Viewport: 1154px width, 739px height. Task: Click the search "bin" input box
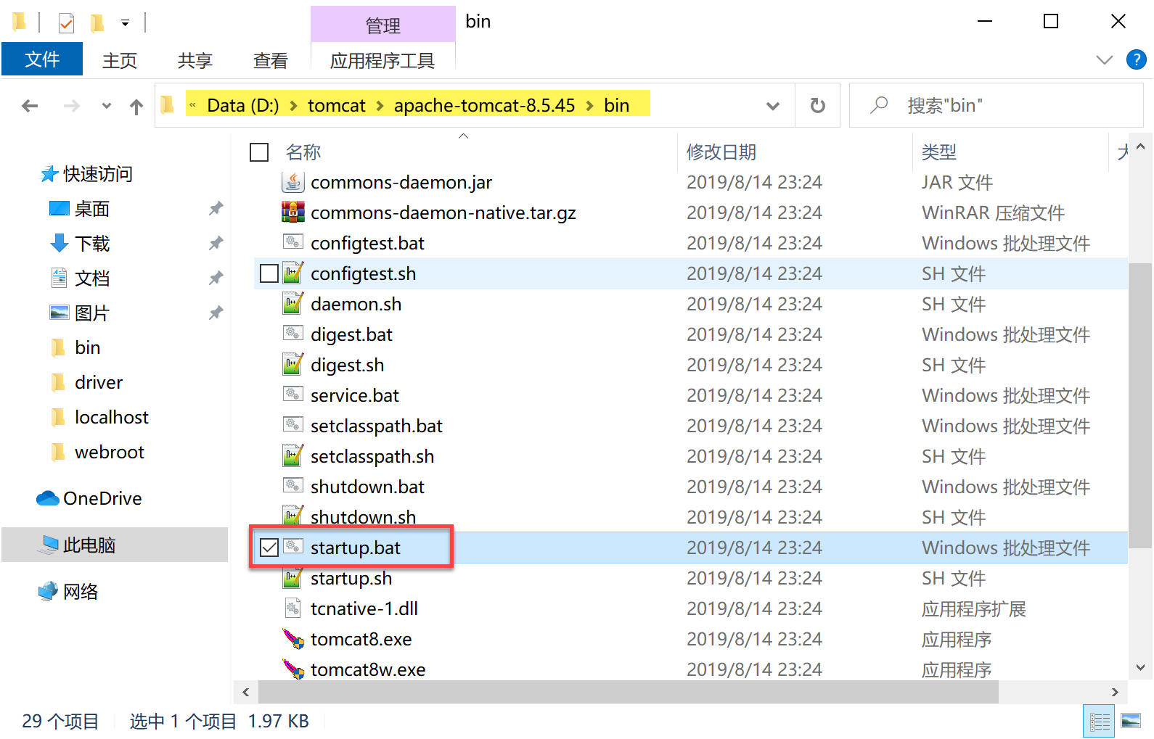[x=996, y=106]
